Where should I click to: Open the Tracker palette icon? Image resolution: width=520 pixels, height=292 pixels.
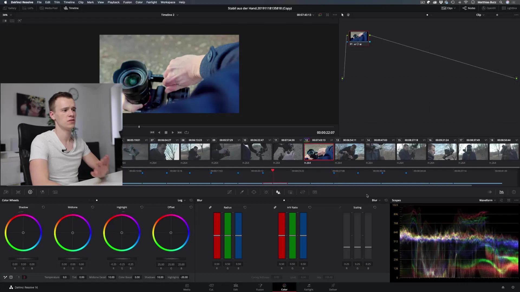(x=266, y=192)
